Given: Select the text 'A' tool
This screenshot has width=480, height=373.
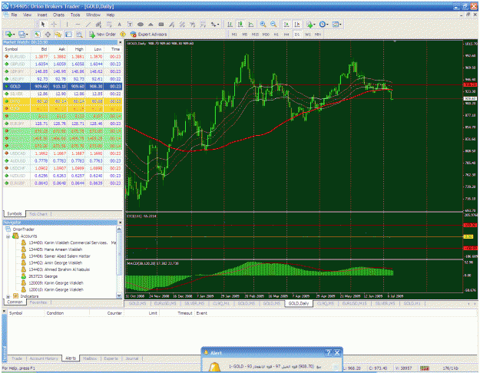Looking at the screenshot, I should coord(119,25).
